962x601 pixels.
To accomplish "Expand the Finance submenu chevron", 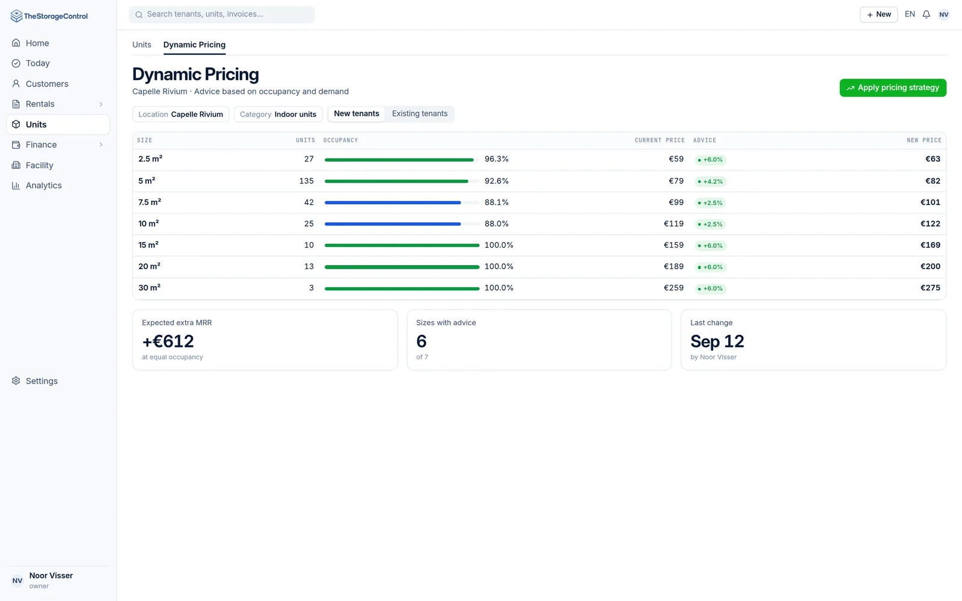I will 101,145.
